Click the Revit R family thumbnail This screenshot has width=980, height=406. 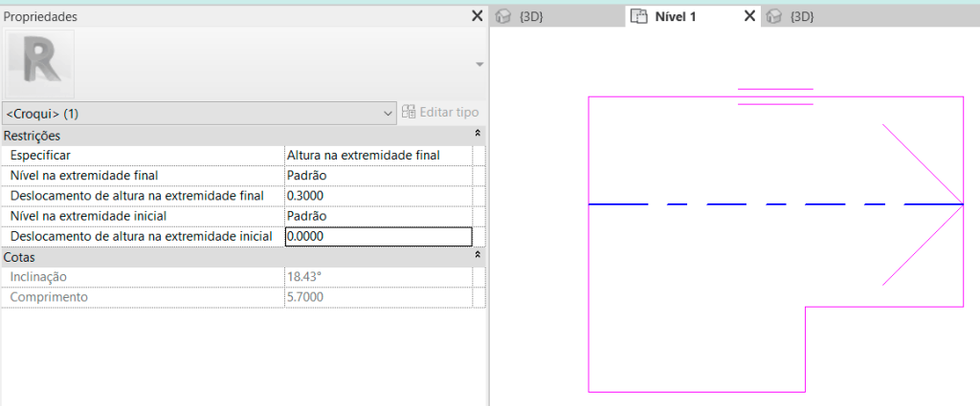tap(40, 64)
